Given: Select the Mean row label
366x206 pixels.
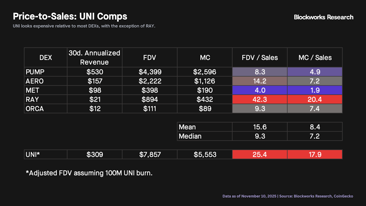Looking at the screenshot, I should (x=187, y=127).
